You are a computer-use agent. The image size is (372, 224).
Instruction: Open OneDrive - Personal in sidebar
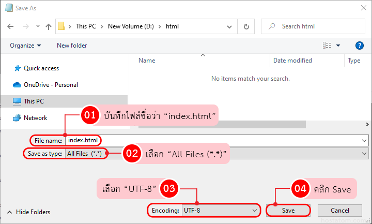[x=51, y=85]
